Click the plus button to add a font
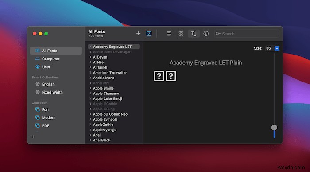The height and width of the screenshot is (172, 310). coord(138,33)
